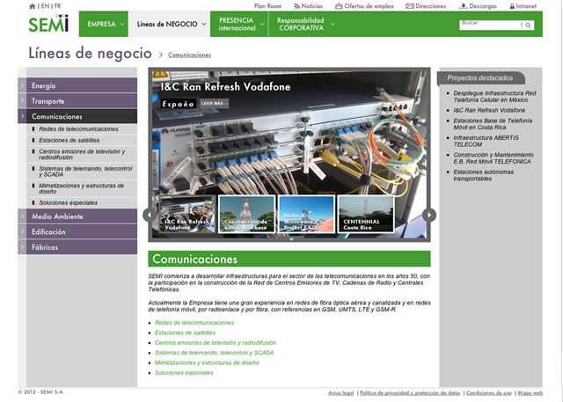The height and width of the screenshot is (402, 563).
Task: Click the SEMI logo
Action: 48,24
